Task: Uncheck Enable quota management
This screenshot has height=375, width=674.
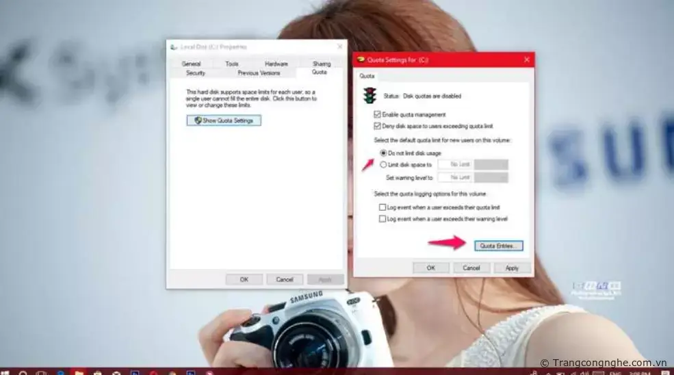Action: pos(377,115)
